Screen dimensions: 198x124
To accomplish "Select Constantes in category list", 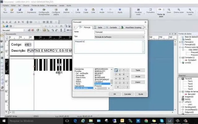I will coord(79,69).
